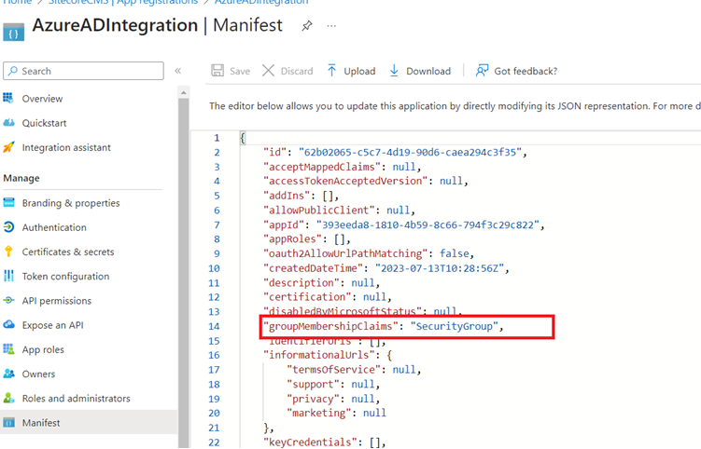Click the Download arrow icon
The width and height of the screenshot is (701, 449).
point(394,71)
